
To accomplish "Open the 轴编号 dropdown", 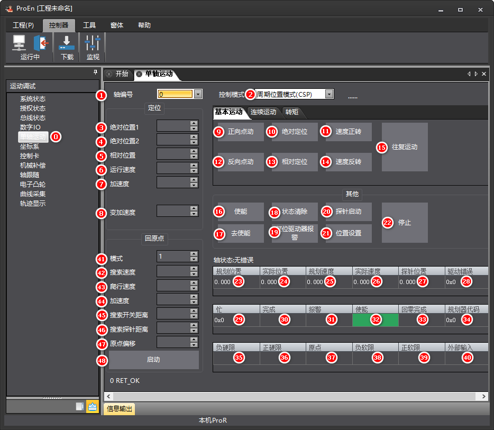I will coord(198,94).
